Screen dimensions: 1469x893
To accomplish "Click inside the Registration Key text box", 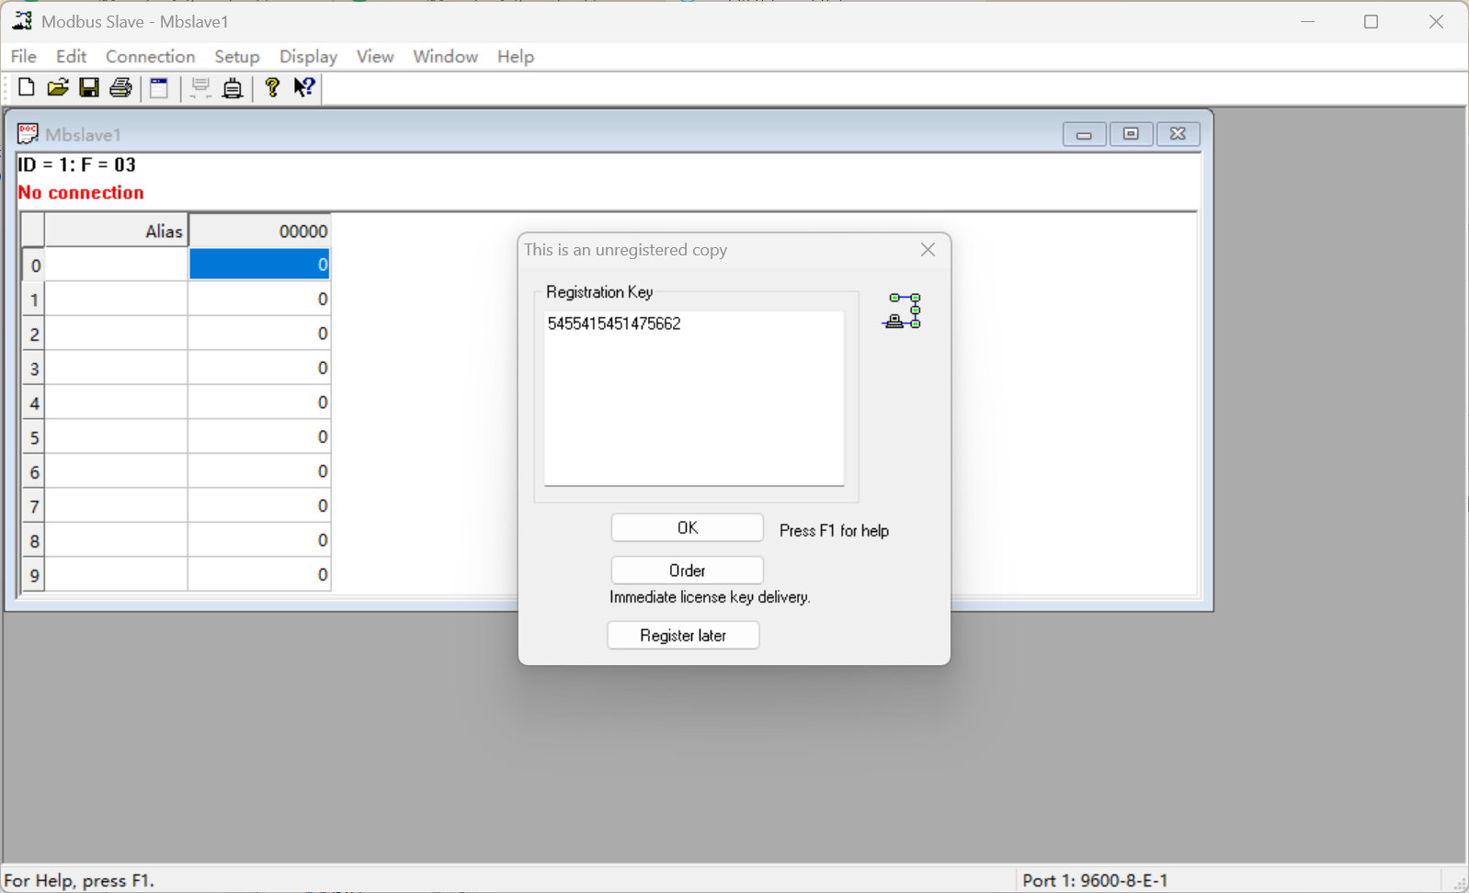I will coord(694,399).
